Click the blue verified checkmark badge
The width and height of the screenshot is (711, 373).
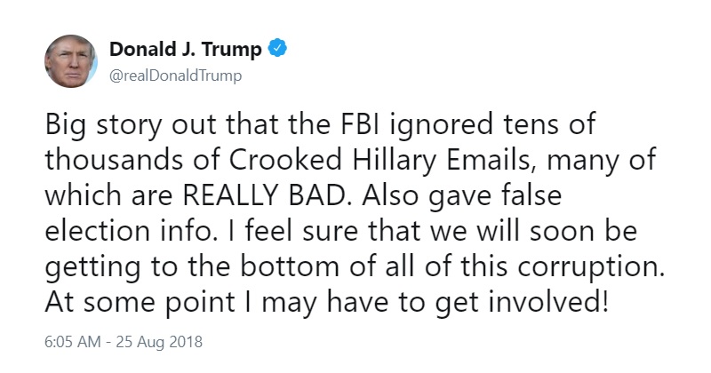(x=277, y=48)
